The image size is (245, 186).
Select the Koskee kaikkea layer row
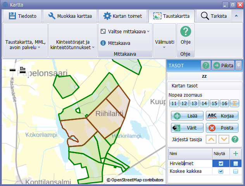[x=205, y=171]
